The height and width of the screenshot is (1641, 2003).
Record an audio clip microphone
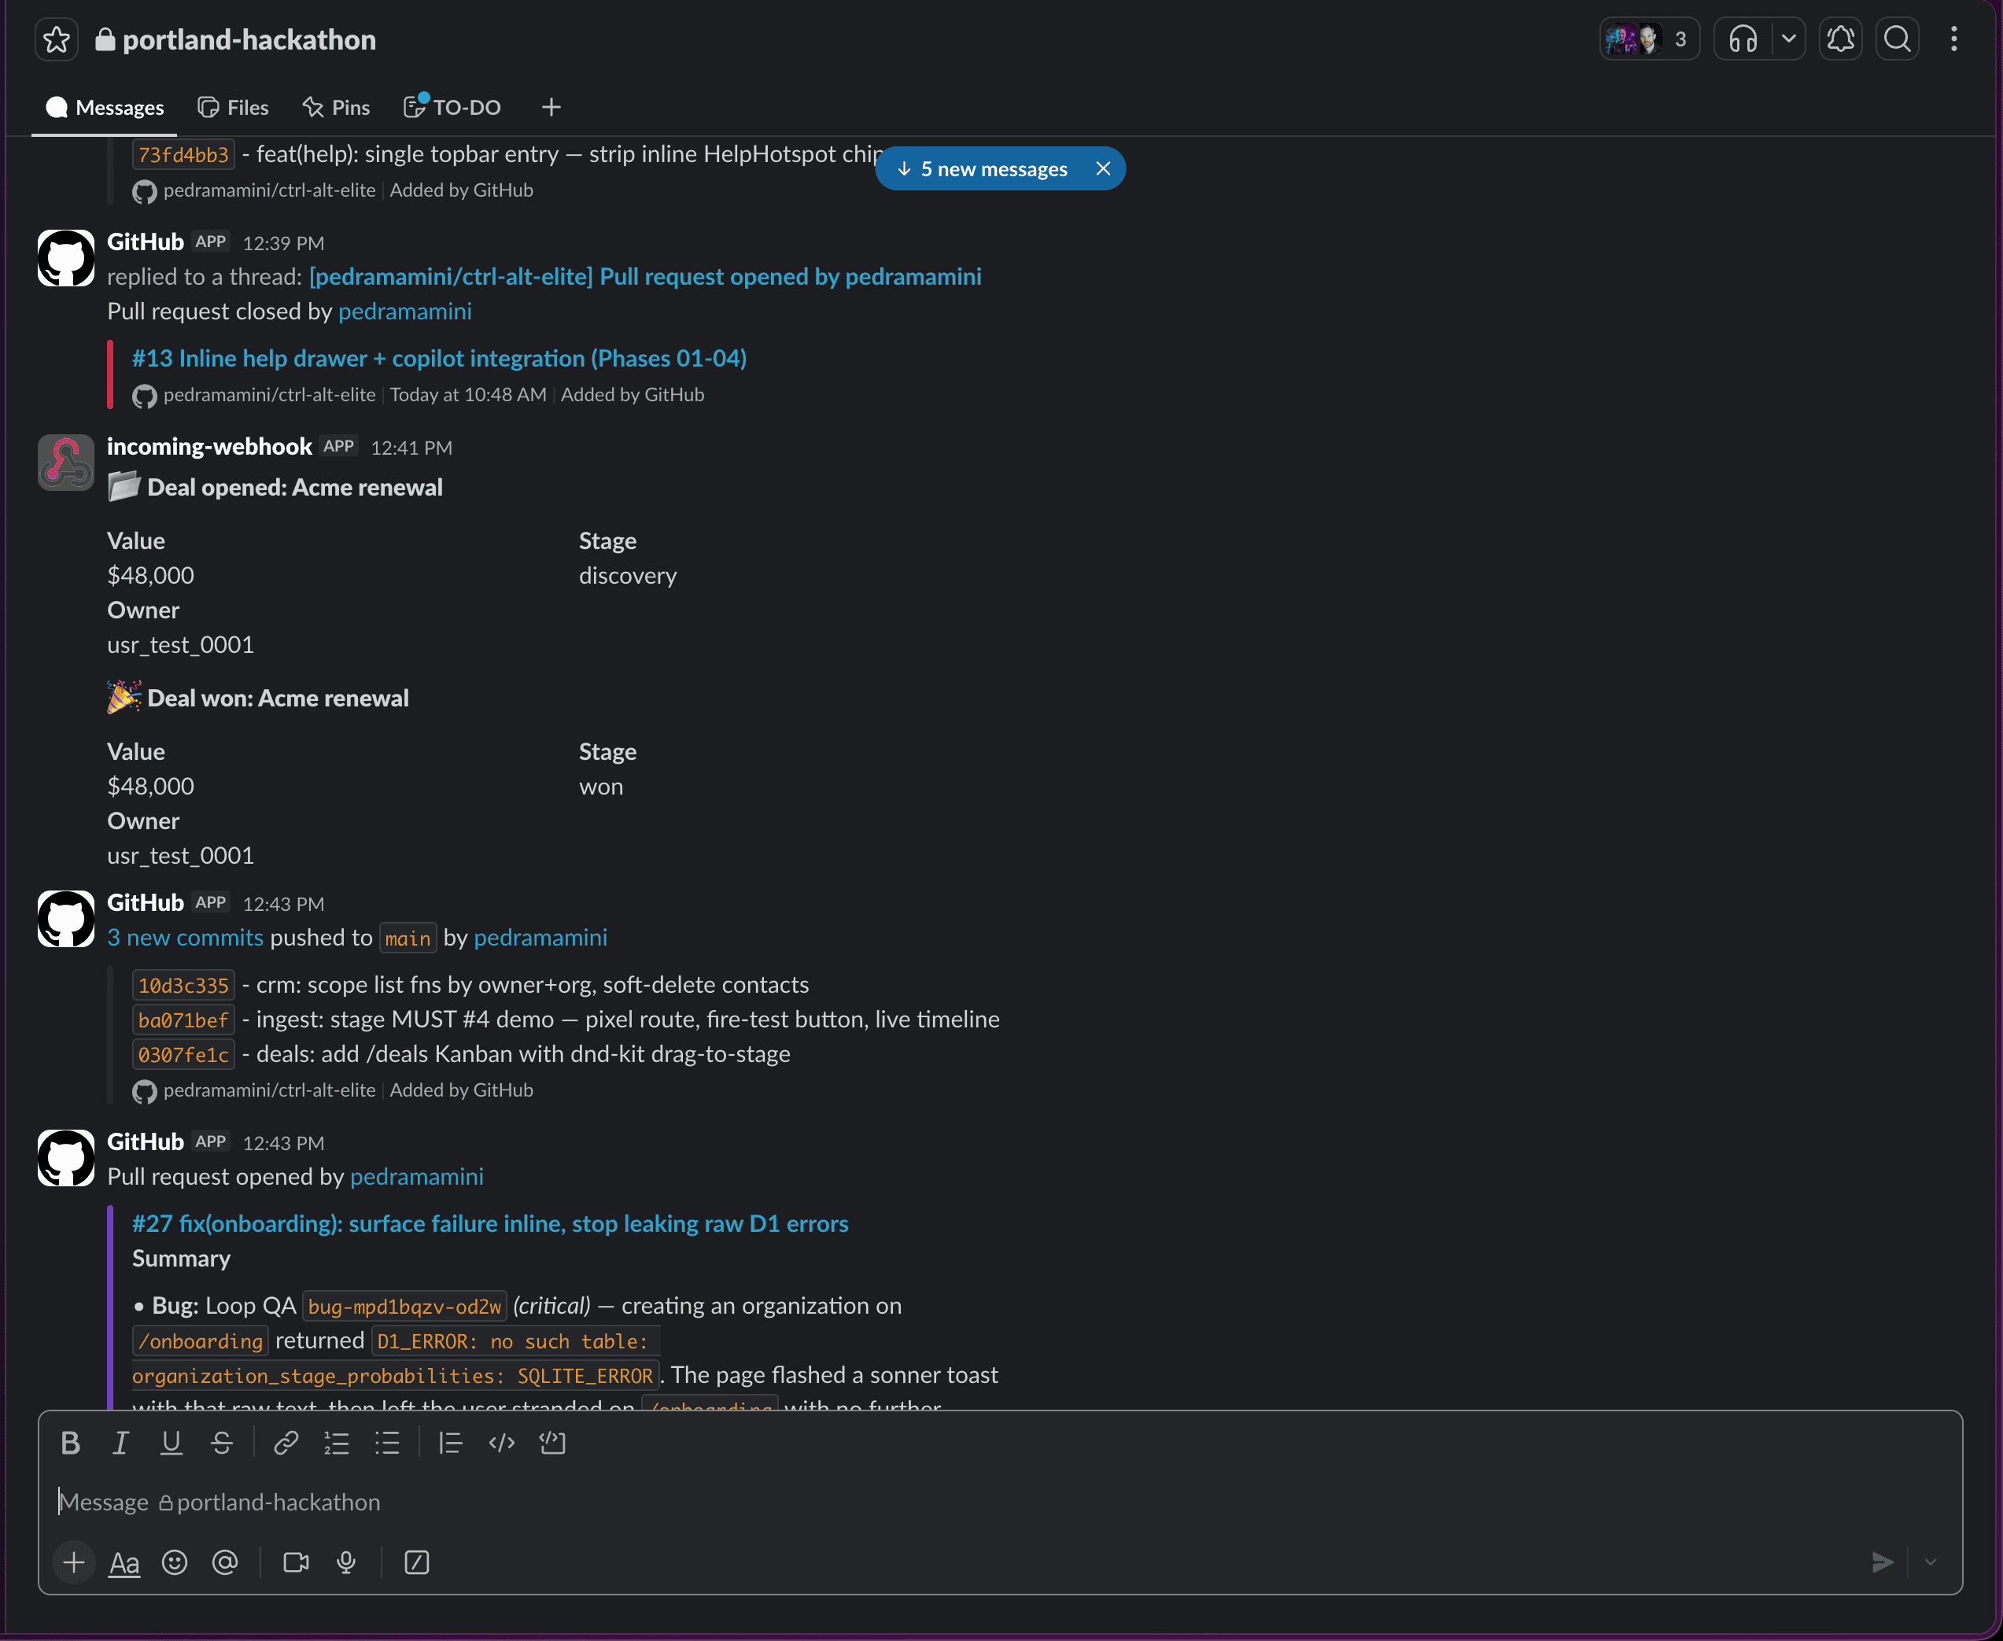(x=347, y=1562)
